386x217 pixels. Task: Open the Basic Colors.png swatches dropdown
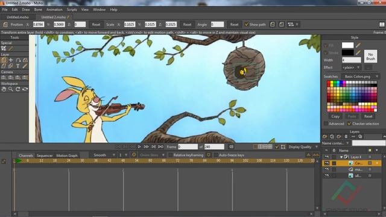360,77
